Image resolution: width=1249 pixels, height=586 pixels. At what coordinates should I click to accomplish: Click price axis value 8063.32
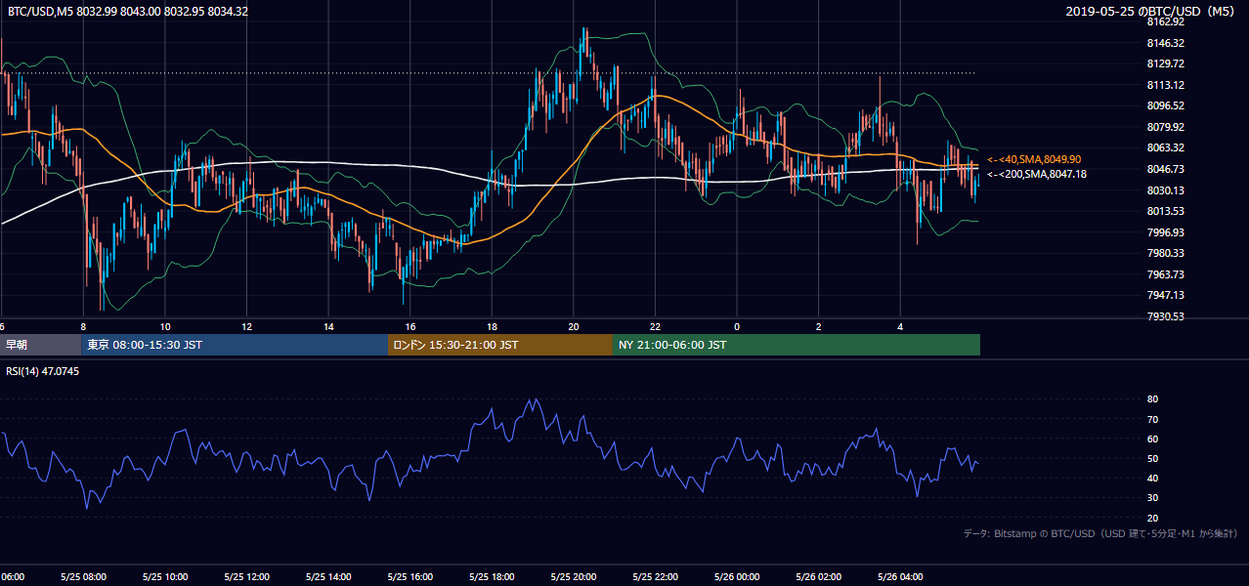point(1165,147)
